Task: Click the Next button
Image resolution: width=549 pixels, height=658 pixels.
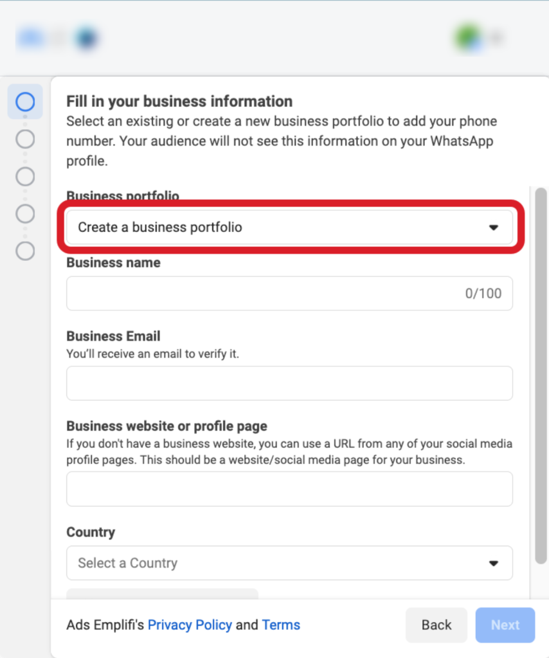Action: (505, 625)
